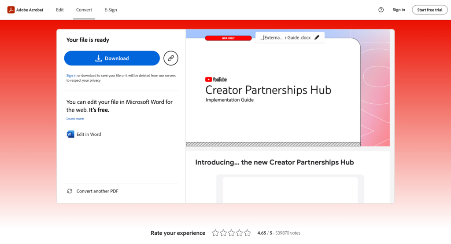The height and width of the screenshot is (244, 451).
Task: Open the Convert menu
Action: (x=84, y=10)
